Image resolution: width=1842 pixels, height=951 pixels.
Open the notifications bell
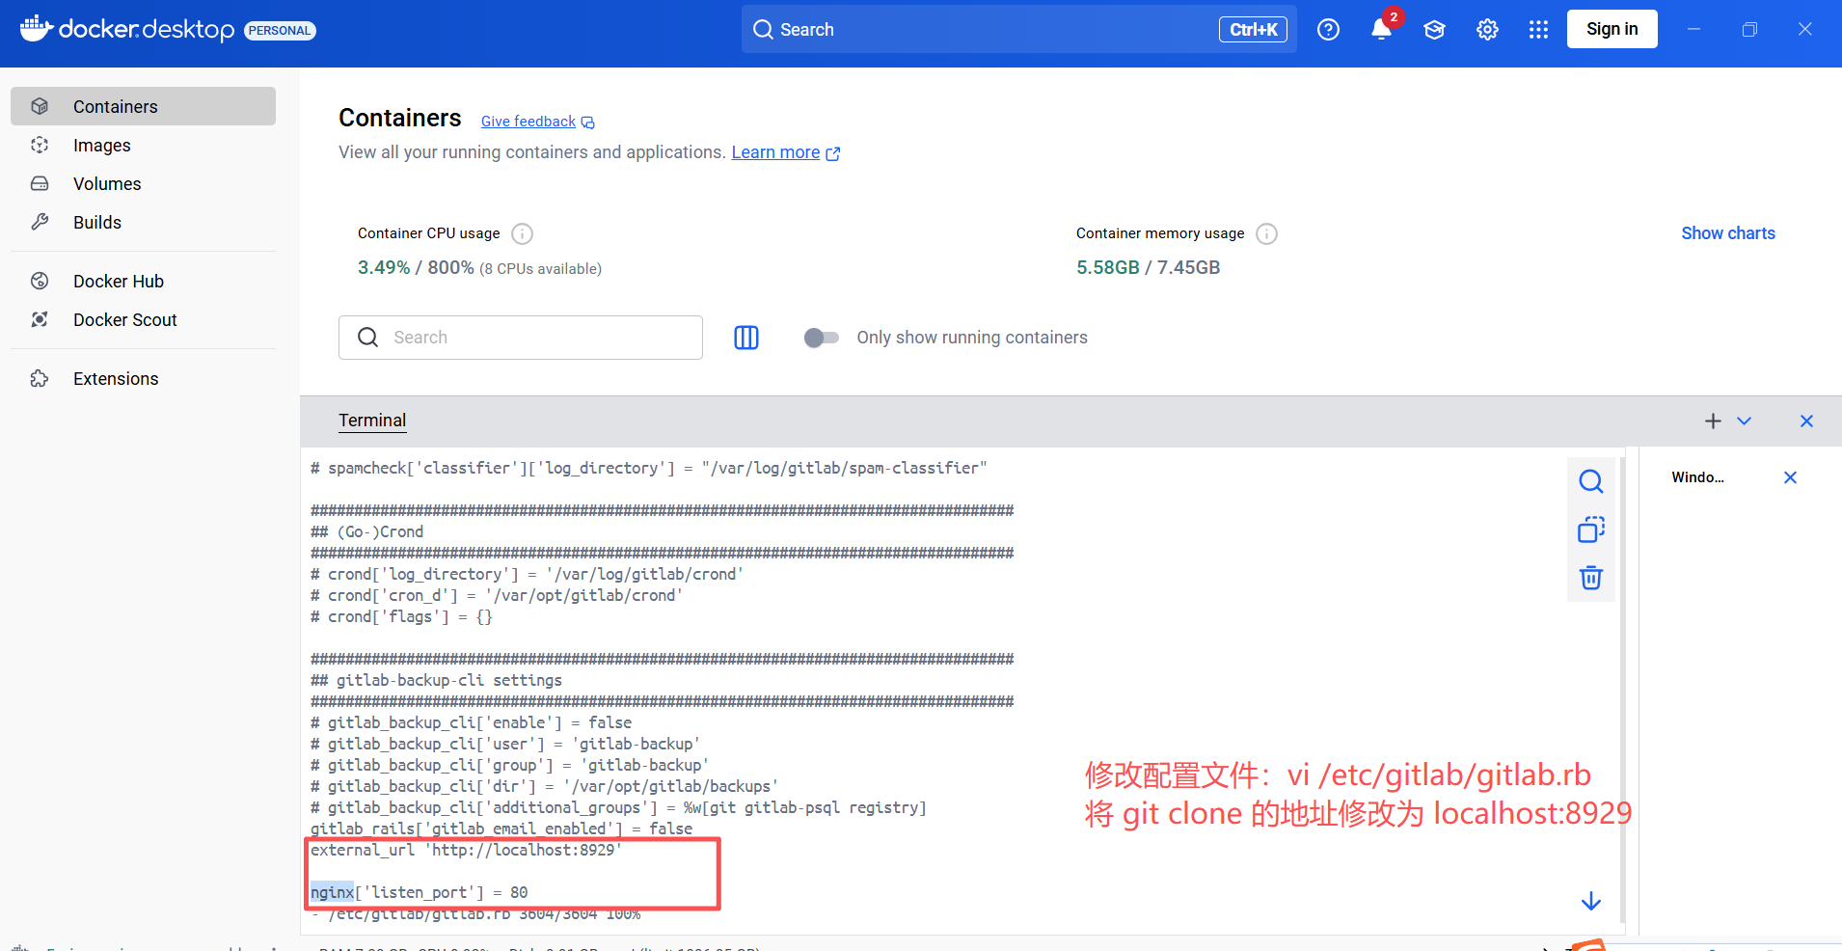(x=1381, y=30)
